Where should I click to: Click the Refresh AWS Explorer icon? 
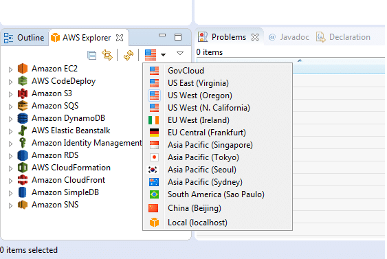click(x=129, y=55)
